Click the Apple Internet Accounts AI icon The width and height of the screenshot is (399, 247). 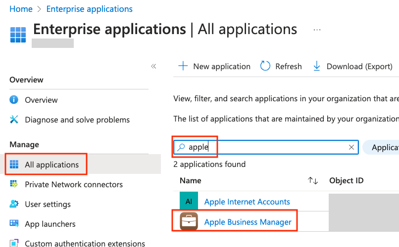point(189,202)
